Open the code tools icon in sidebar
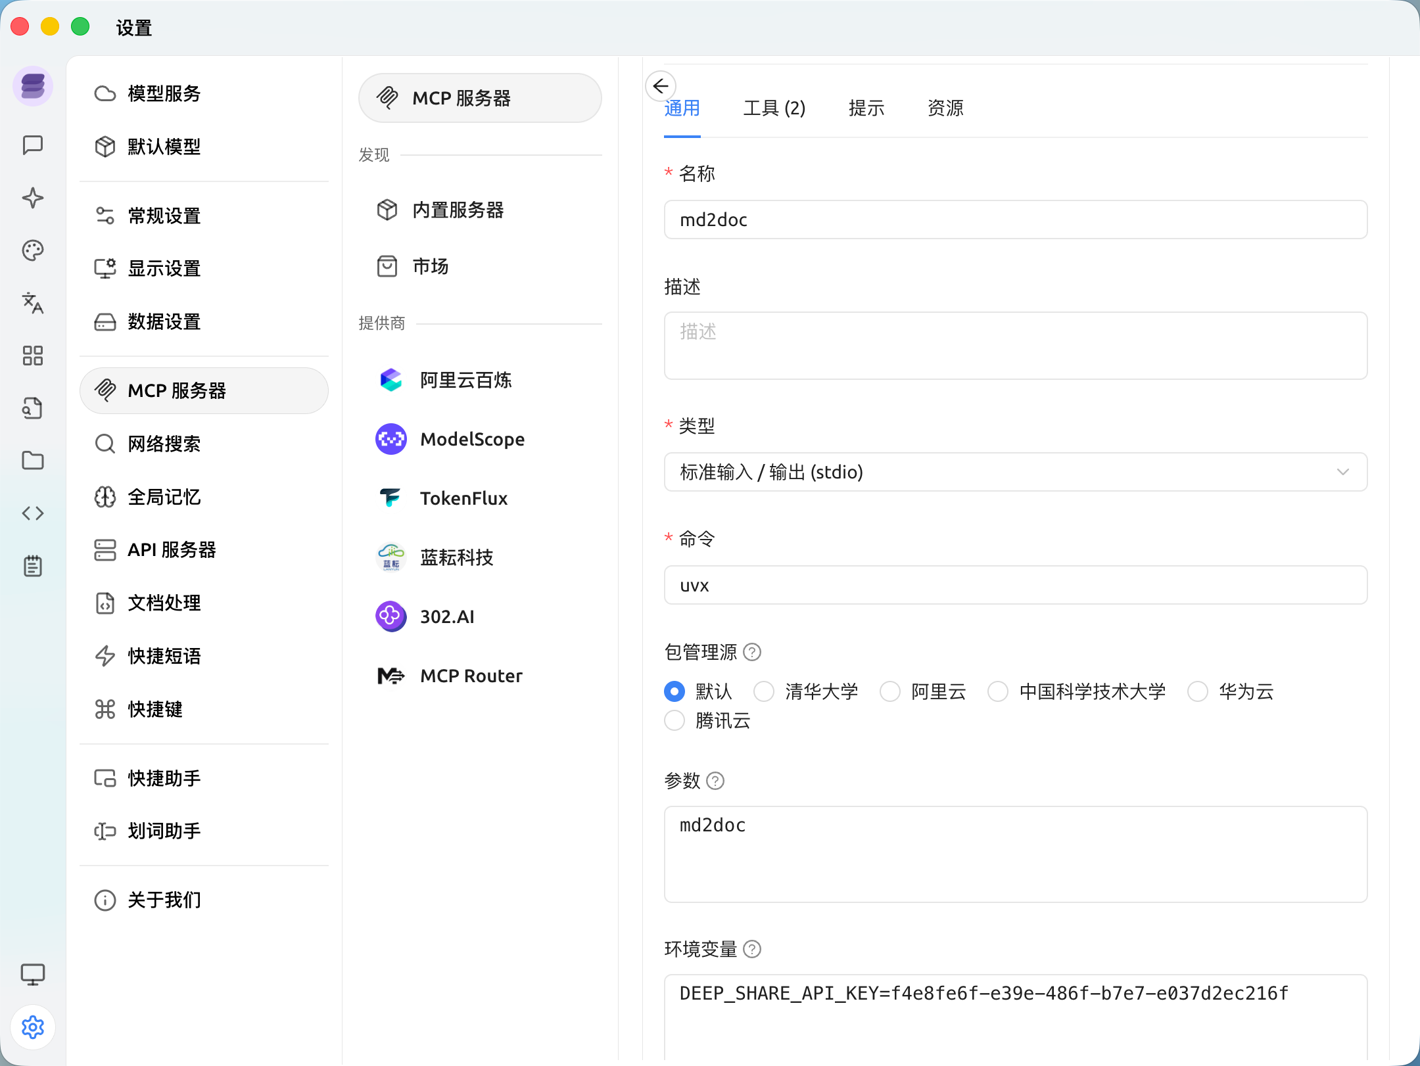This screenshot has height=1066, width=1420. coord(32,513)
